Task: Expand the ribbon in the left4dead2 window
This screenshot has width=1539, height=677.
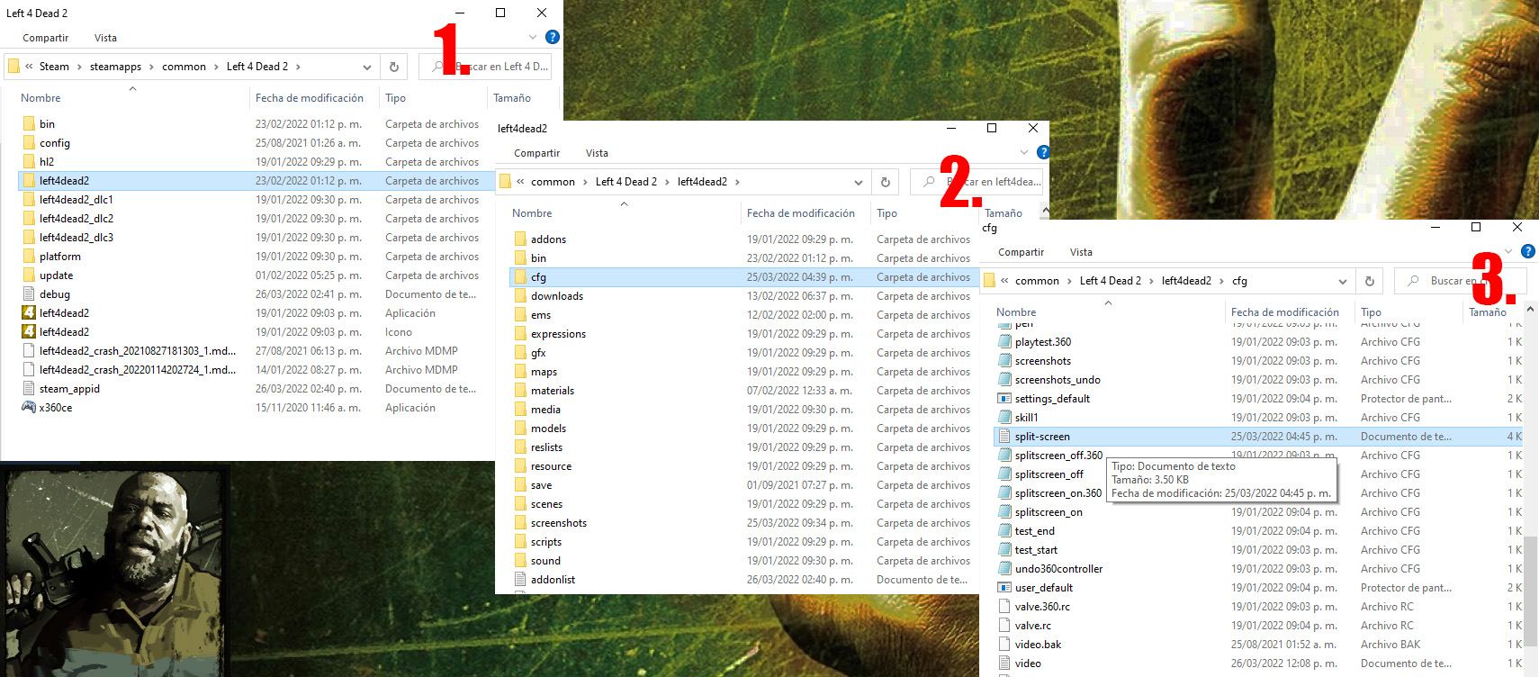Action: click(1024, 152)
